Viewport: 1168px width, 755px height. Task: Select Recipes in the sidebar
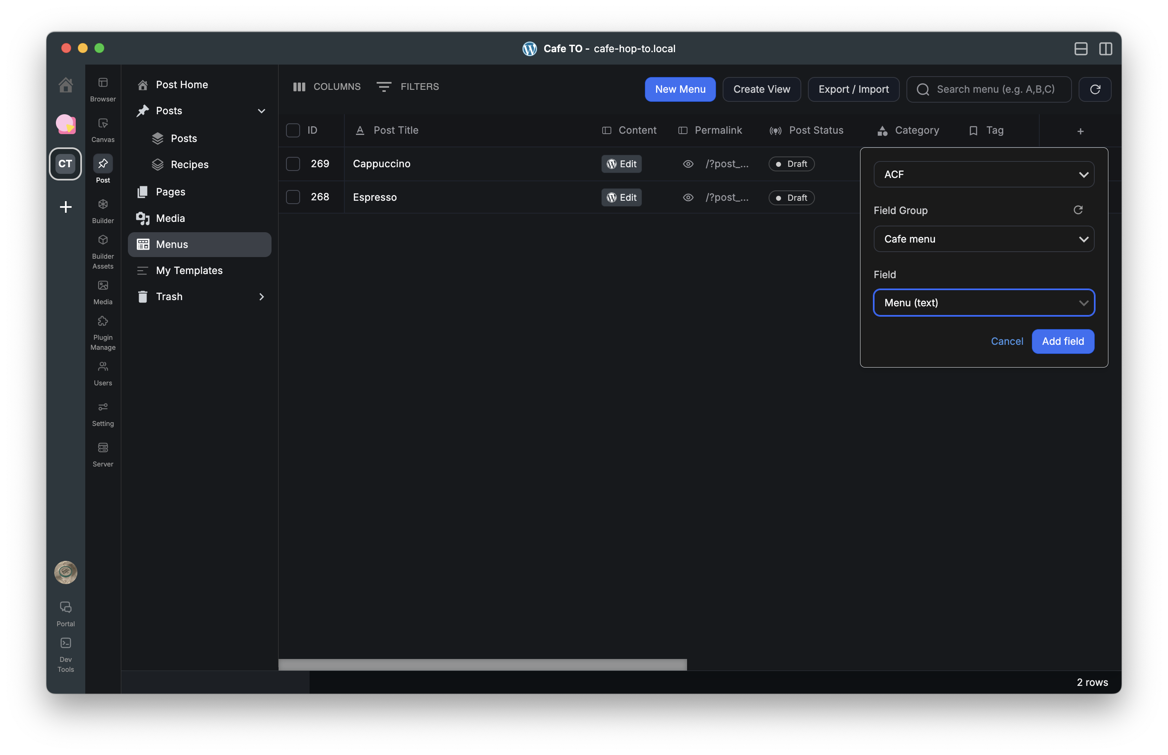click(x=189, y=165)
